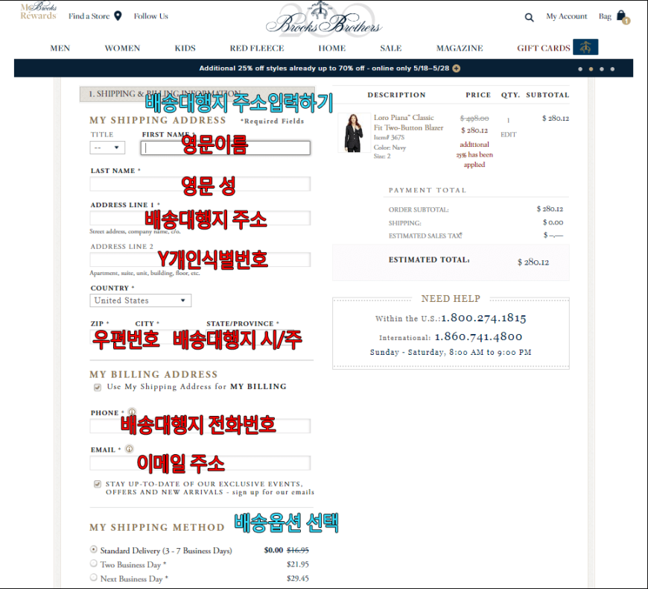Screen dimensions: 648x589
Task: Click the shipping cost $ 0.00 value
Action: click(x=553, y=222)
